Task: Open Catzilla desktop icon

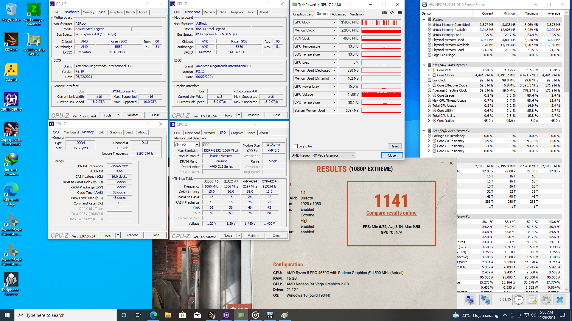Action: 11,72
